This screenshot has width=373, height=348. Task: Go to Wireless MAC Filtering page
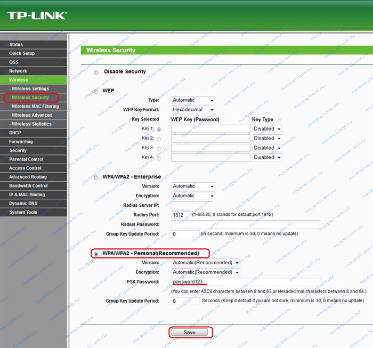(x=34, y=107)
